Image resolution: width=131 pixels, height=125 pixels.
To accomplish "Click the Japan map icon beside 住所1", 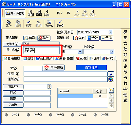I will [111, 74].
